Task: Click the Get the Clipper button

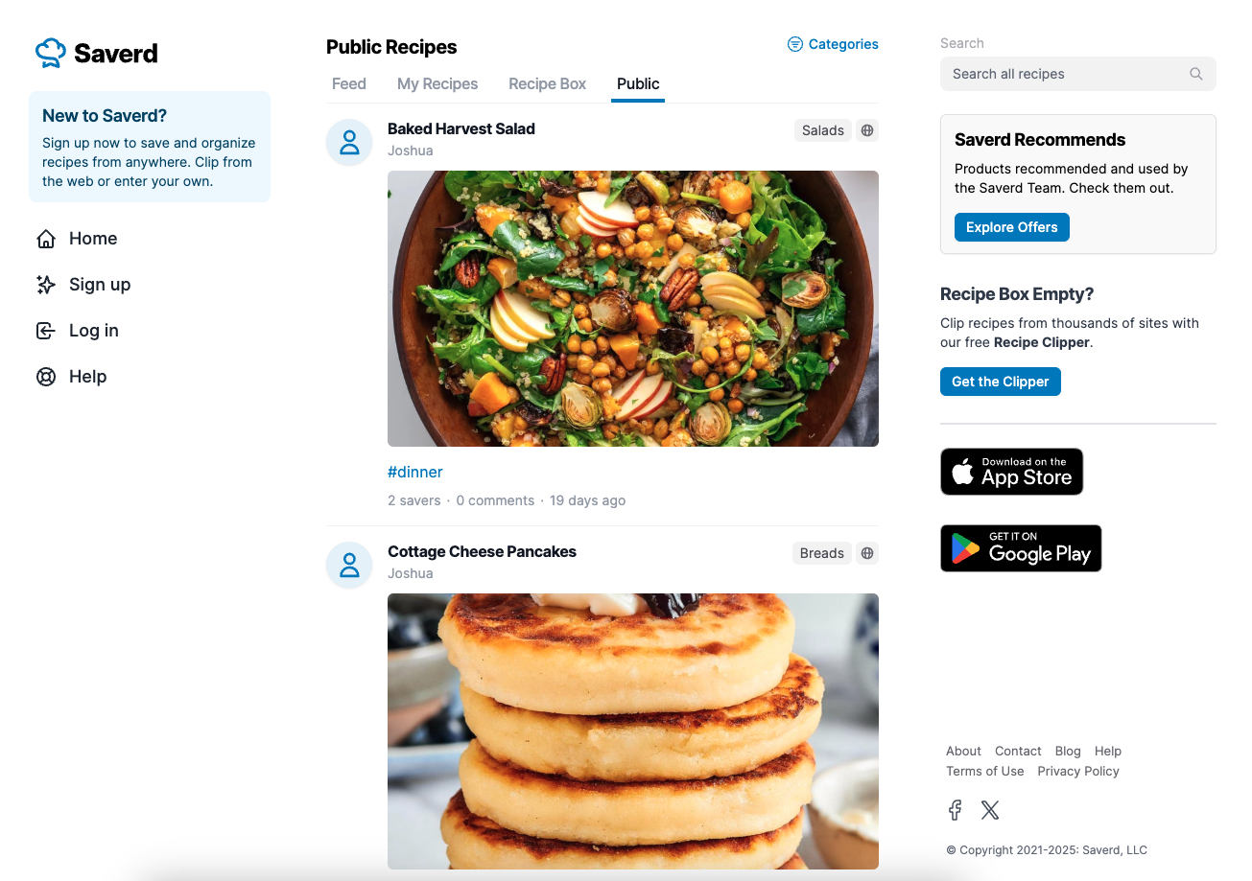Action: click(x=1000, y=382)
